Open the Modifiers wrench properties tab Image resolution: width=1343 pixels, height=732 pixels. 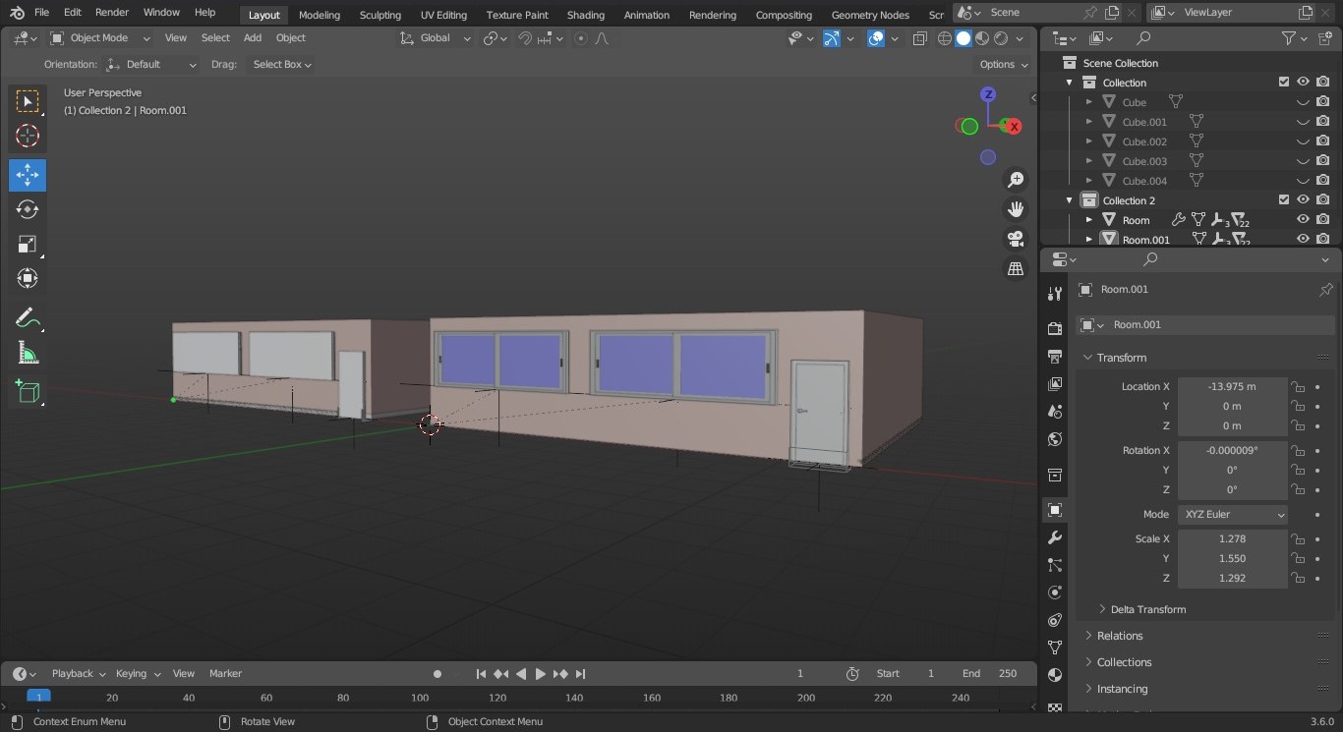pyautogui.click(x=1055, y=537)
